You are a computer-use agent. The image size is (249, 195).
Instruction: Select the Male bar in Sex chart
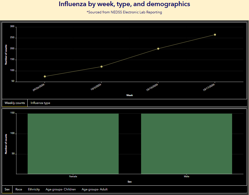pyautogui.click(x=186, y=144)
